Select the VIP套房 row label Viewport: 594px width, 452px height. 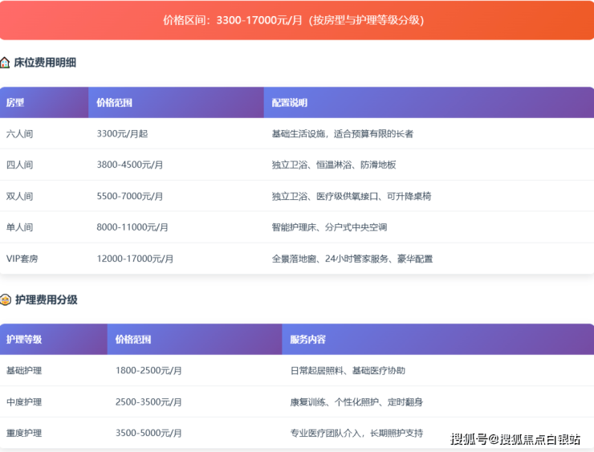[22, 259]
